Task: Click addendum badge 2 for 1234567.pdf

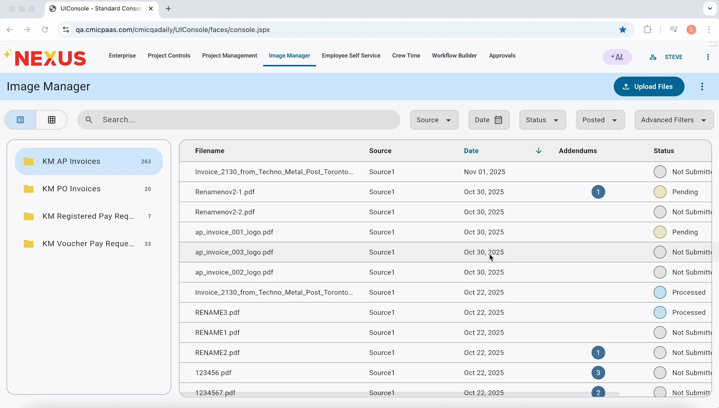Action: (x=598, y=392)
